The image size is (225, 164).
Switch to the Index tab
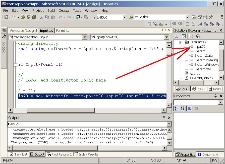215,89
